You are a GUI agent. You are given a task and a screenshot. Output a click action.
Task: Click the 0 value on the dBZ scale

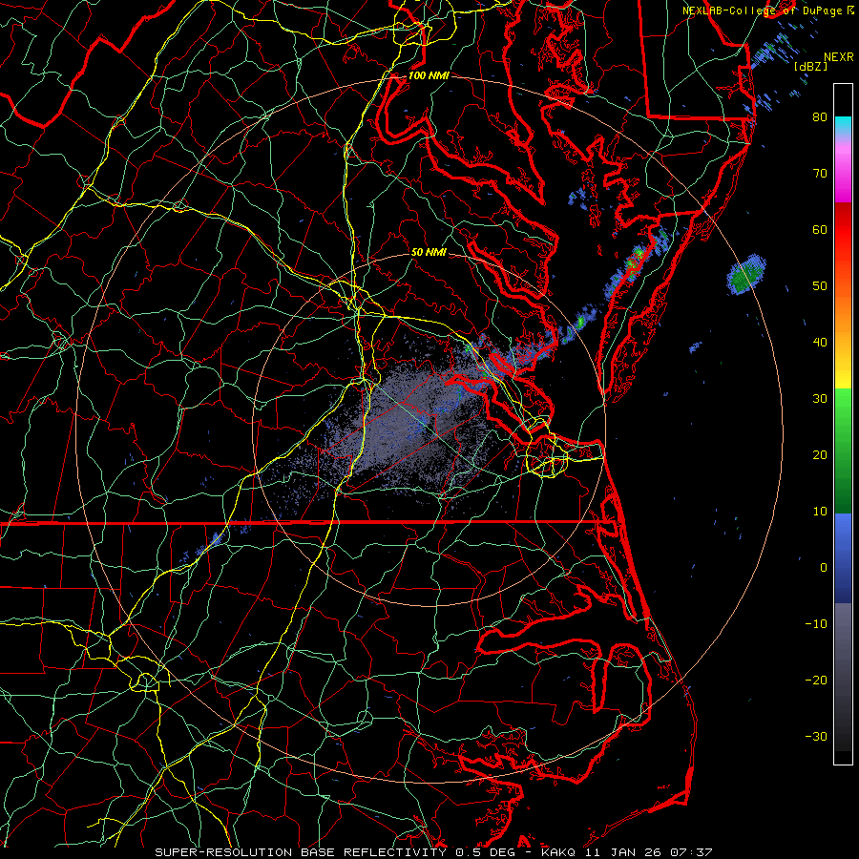tap(824, 568)
